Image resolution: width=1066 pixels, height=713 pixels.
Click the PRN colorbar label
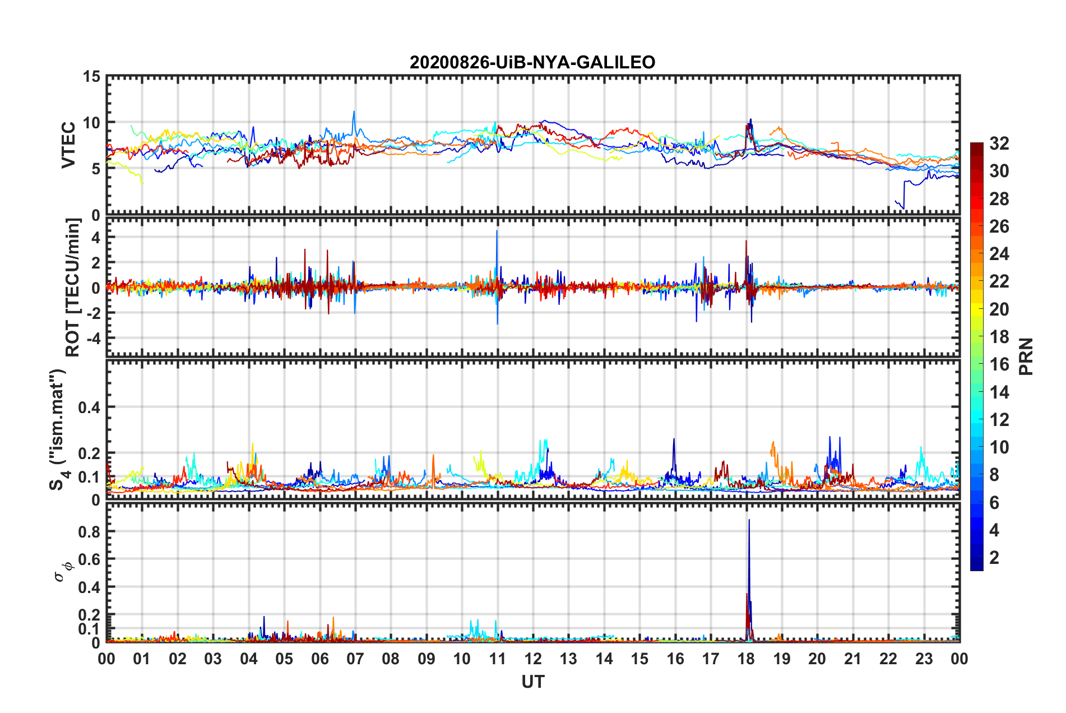[1026, 356]
